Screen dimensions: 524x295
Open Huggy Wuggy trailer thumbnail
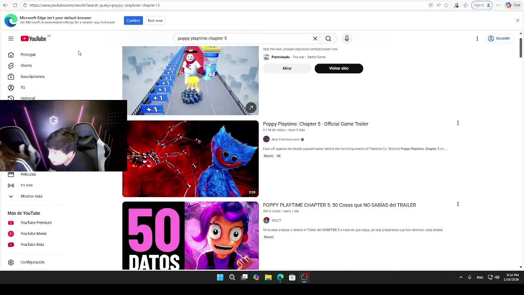[x=190, y=159]
